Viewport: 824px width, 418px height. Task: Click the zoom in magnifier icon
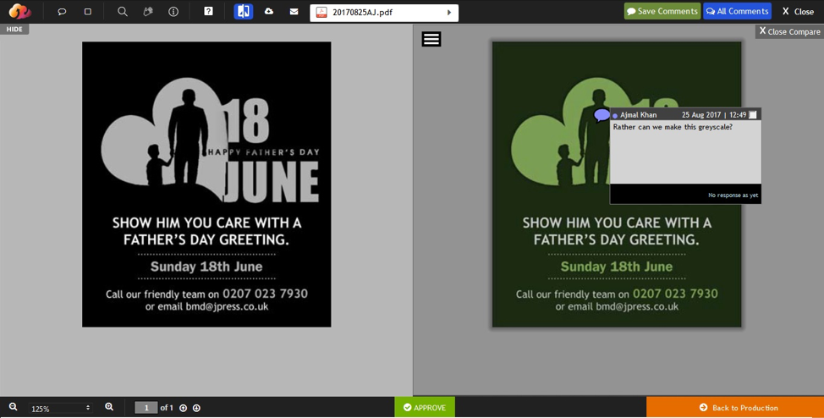click(109, 407)
